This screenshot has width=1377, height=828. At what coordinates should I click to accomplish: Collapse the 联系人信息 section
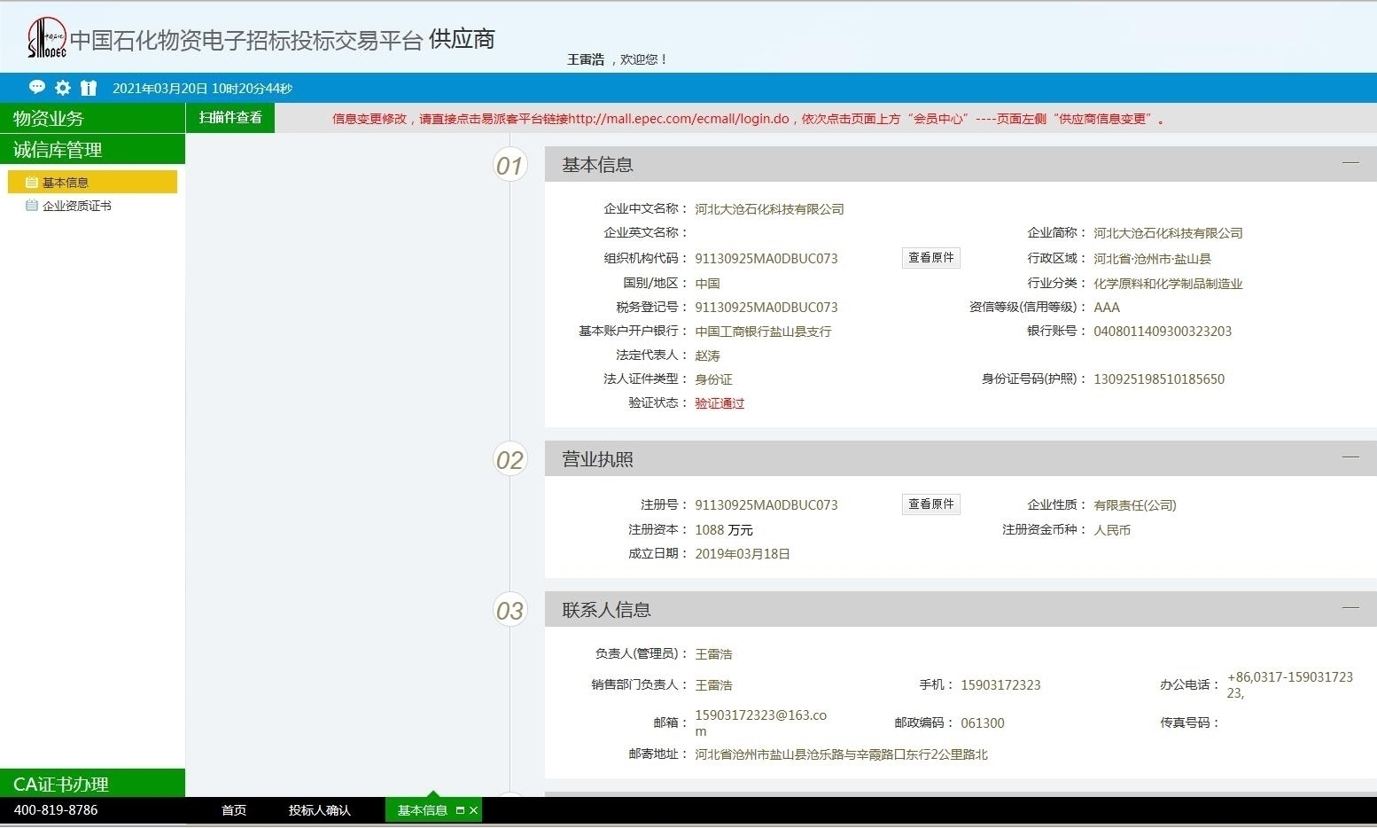1350,608
